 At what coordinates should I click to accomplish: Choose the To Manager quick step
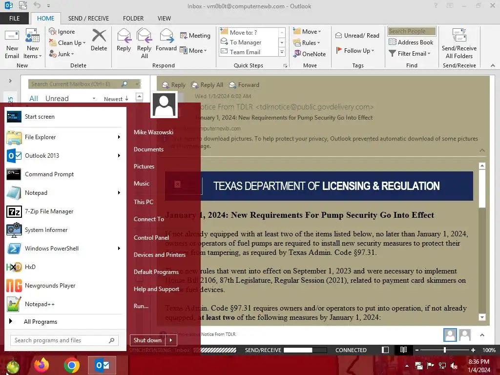[245, 42]
